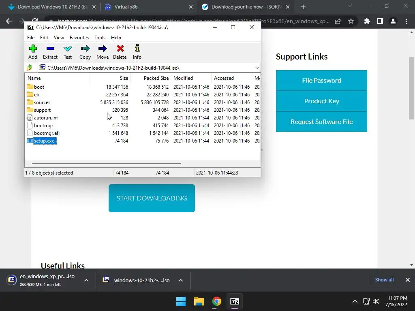Click the 7-Zip address path field
Screen dimensions: 415x311
(149, 68)
